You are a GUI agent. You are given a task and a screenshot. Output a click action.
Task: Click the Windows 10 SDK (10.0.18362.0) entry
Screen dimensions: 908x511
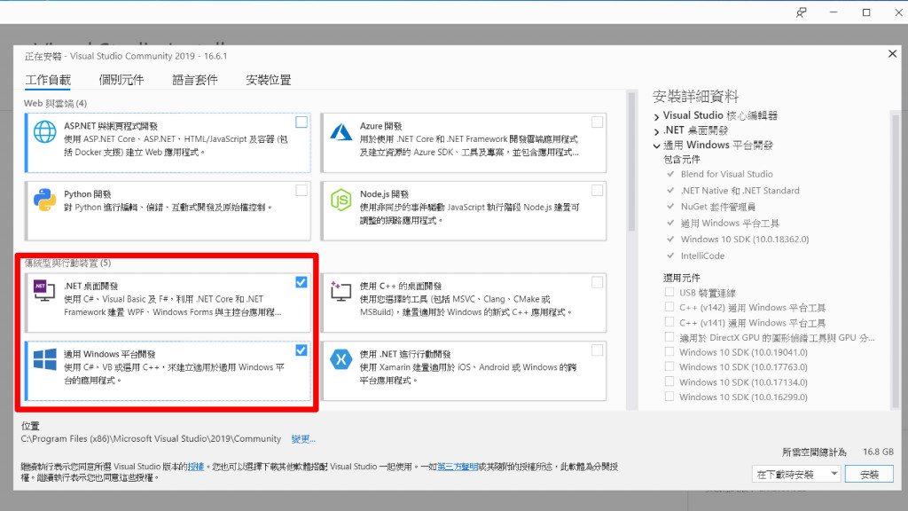click(x=745, y=240)
